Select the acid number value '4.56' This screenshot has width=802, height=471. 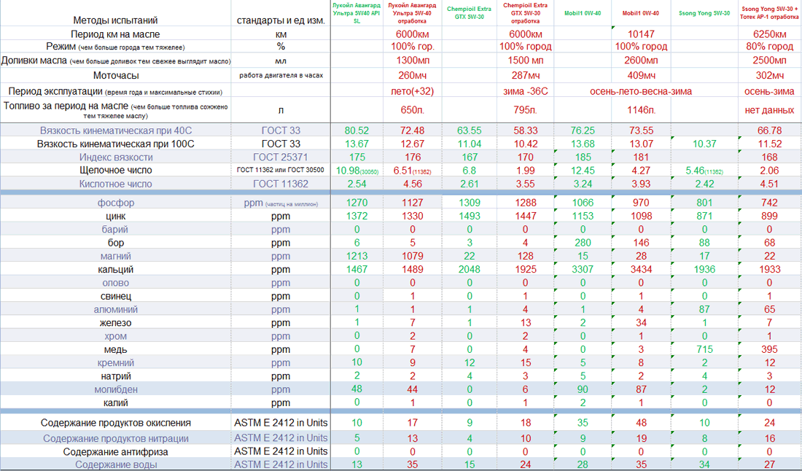click(x=412, y=184)
